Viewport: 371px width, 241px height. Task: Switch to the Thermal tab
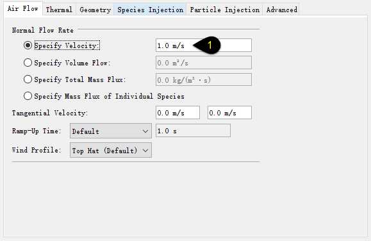(59, 10)
